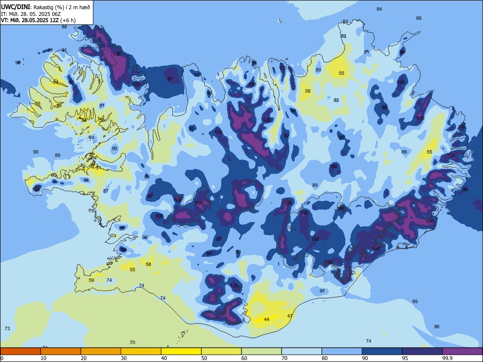Click the '88' value below the title box
Image resolution: width=483 pixels, height=362 pixels.
click(64, 27)
